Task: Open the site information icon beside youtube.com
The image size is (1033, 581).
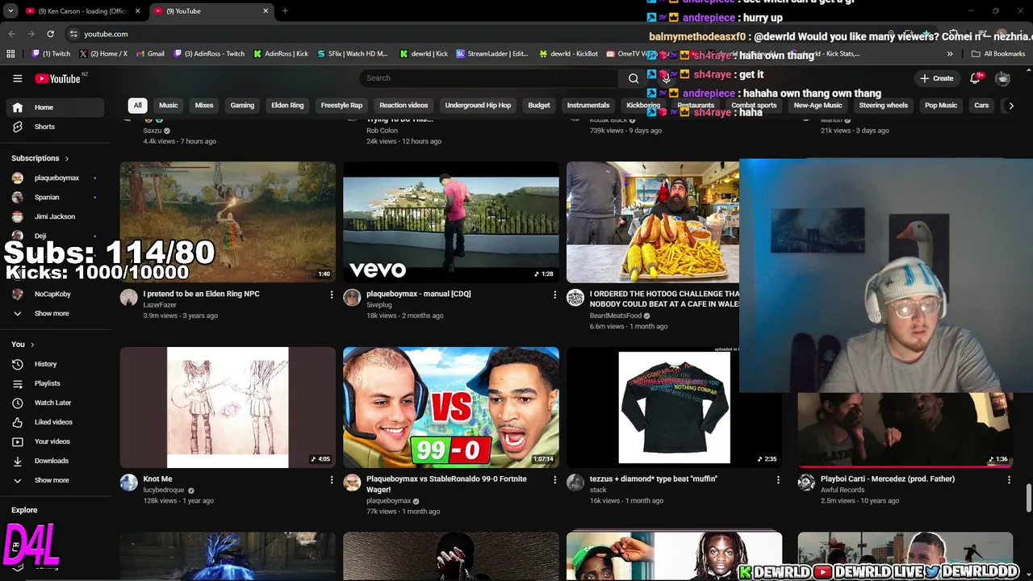Action: (73, 34)
